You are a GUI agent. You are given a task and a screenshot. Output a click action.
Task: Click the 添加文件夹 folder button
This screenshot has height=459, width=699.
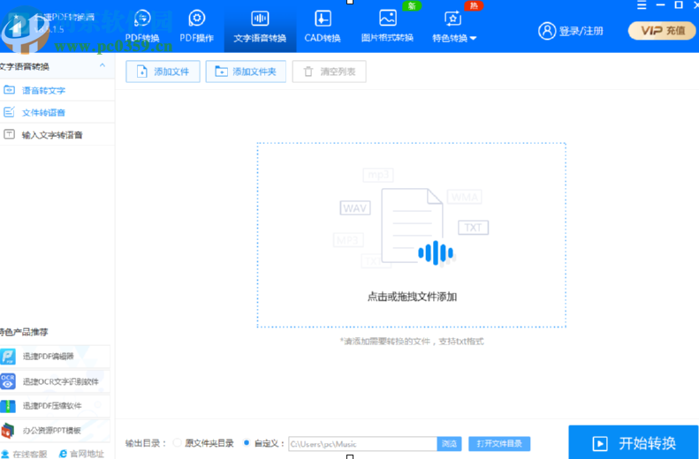tap(246, 71)
